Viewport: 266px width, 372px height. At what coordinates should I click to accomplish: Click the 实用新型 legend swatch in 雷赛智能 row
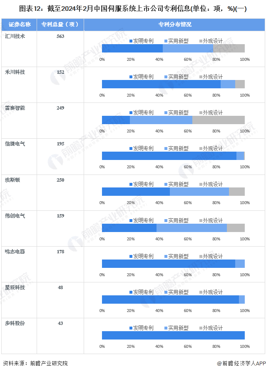(x=166, y=113)
